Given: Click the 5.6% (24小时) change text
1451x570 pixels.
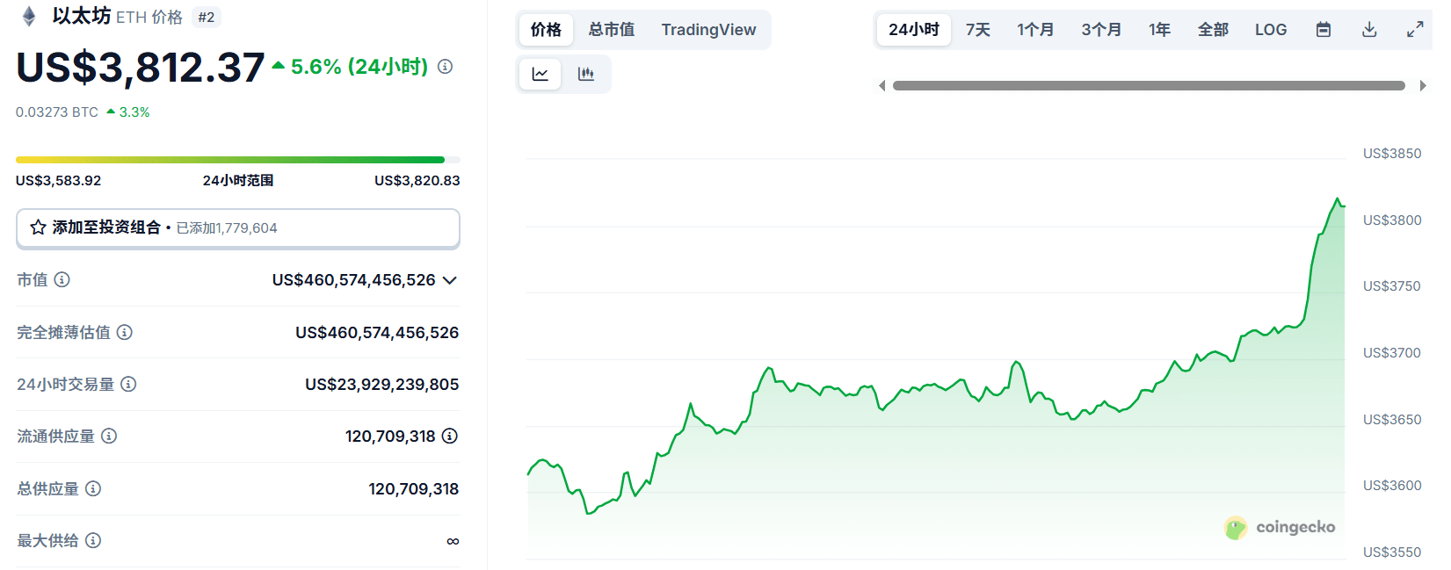Looking at the screenshot, I should click(x=359, y=67).
